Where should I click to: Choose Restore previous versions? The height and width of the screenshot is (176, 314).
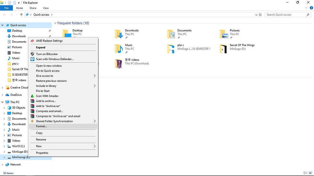(x=63, y=81)
